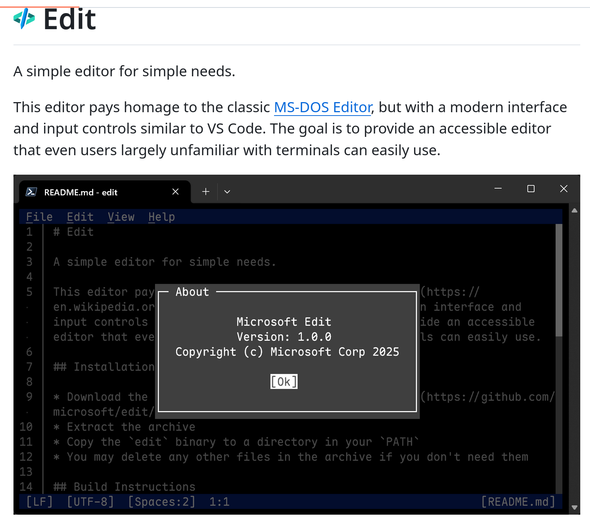
Task: Click the line starting '* Copy the `edit` binary'
Action: 236,442
